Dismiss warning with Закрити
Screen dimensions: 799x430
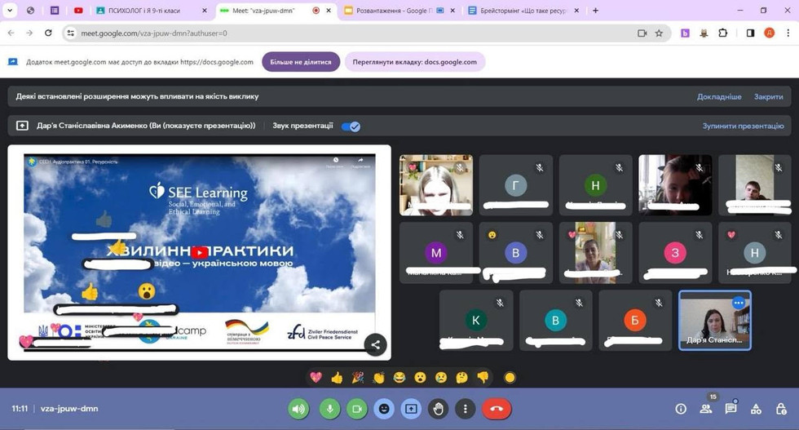pyautogui.click(x=768, y=96)
